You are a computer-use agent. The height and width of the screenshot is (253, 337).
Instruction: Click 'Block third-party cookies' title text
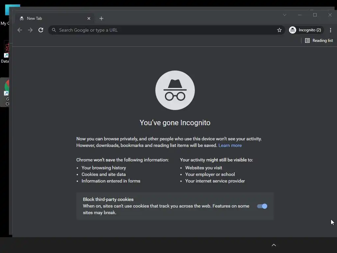[x=108, y=199]
